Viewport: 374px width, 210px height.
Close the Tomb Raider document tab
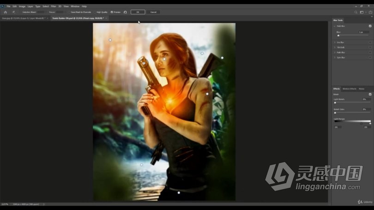[x=106, y=18]
